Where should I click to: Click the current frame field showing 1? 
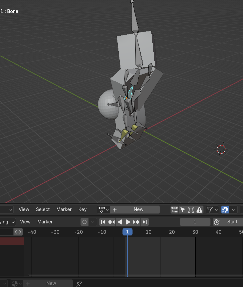[195, 222]
